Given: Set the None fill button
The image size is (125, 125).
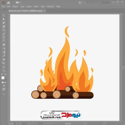Looking at the screenshot, I should point(5,82).
